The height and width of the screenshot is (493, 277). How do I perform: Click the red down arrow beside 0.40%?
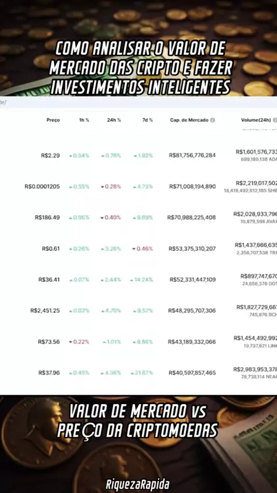102,218
